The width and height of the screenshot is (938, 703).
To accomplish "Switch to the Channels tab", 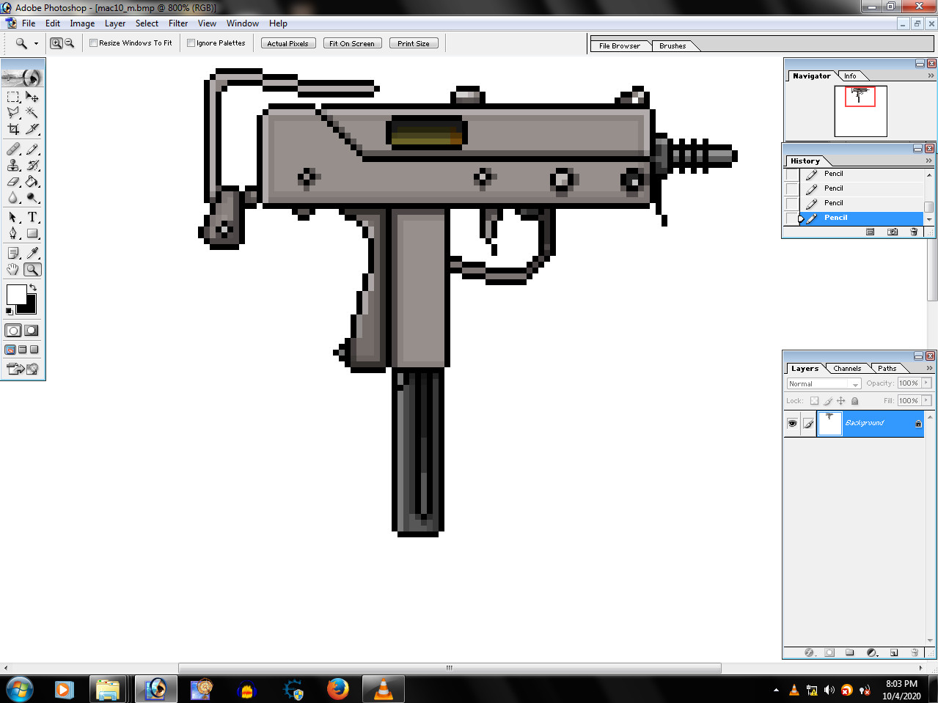I will tap(847, 368).
